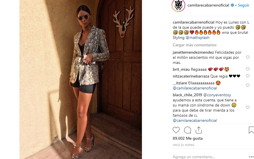Like the post with the heart icon
Image resolution: width=254 pixels, height=159 pixels.
tap(176, 130)
